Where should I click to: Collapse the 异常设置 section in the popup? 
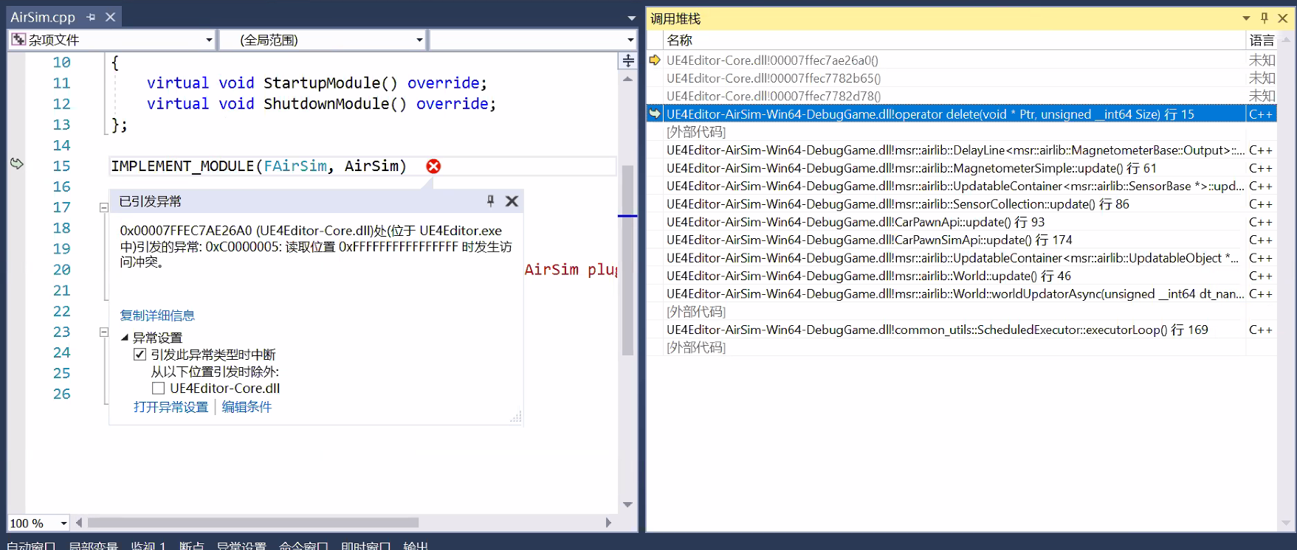pos(124,338)
